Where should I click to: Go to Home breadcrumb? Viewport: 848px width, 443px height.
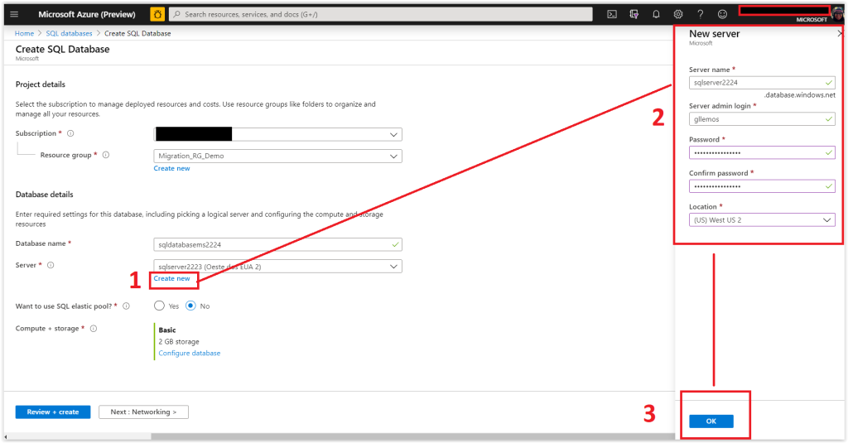pyautogui.click(x=24, y=34)
